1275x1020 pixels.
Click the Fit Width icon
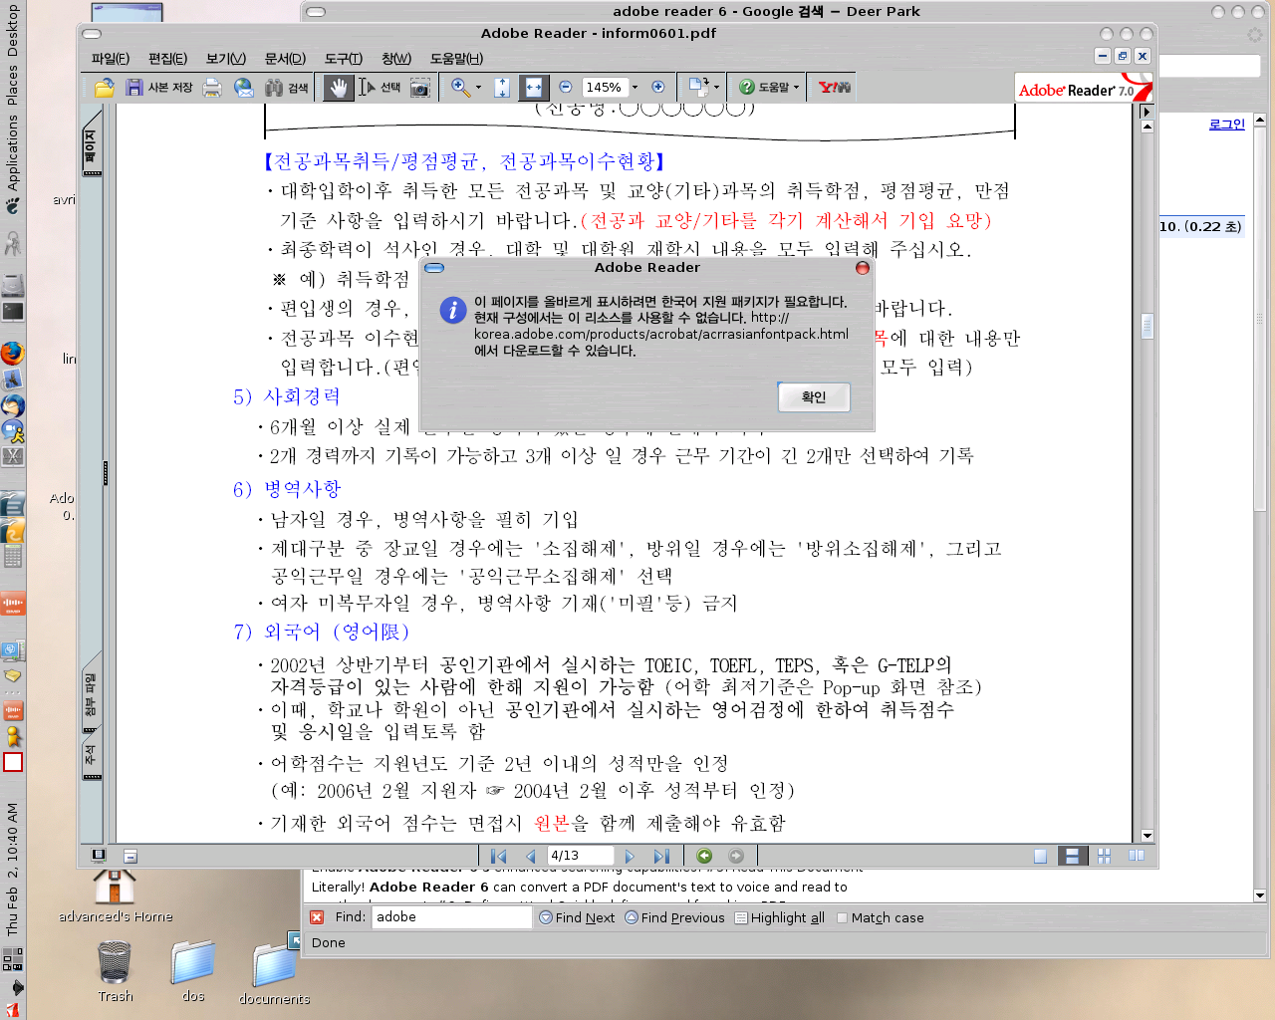(534, 88)
